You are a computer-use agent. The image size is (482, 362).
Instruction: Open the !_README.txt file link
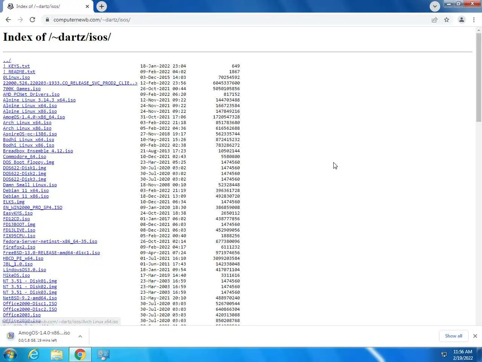pos(19,72)
